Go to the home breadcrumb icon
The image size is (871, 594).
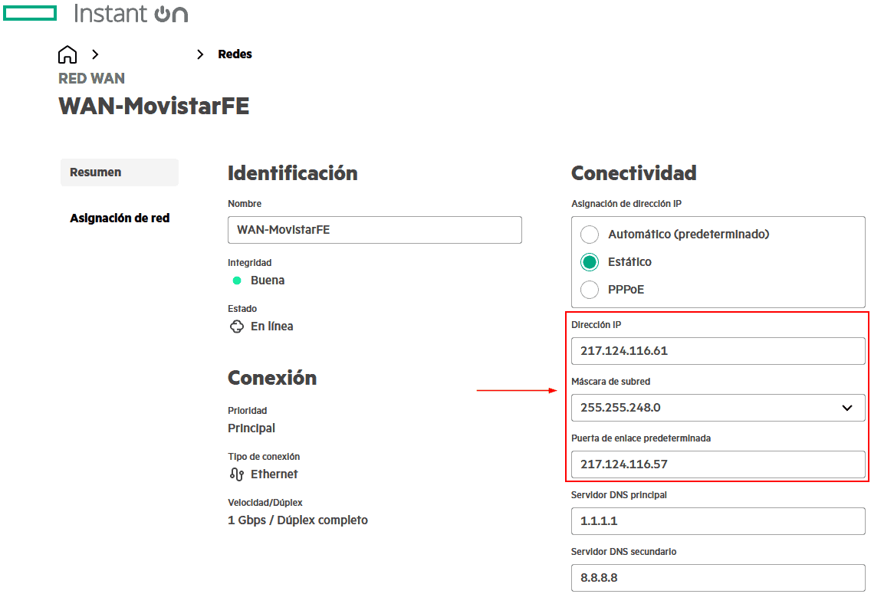click(67, 54)
